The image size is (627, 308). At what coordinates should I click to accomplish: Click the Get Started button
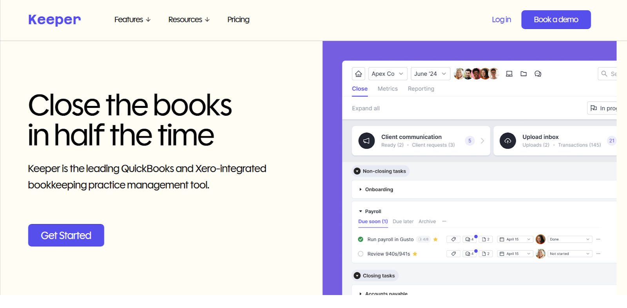point(66,235)
